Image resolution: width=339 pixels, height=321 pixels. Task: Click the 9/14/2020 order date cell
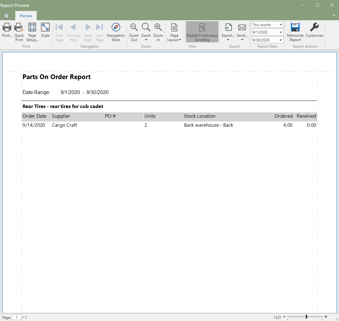[x=34, y=125]
